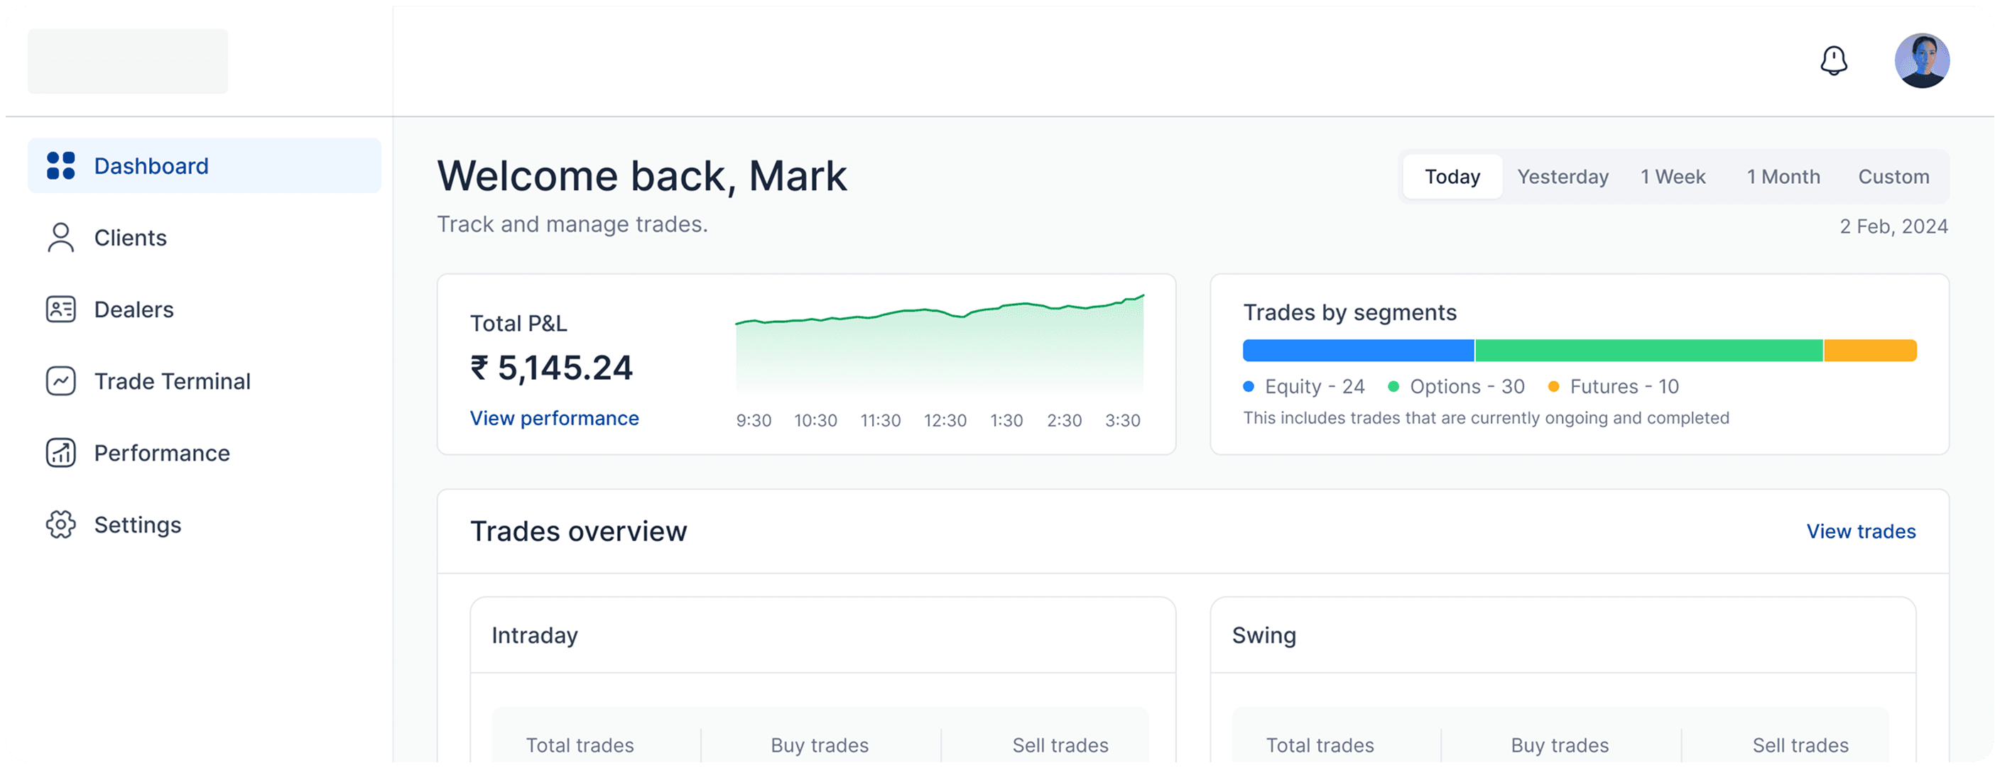Open notifications bell
2000x768 pixels.
click(x=1833, y=60)
